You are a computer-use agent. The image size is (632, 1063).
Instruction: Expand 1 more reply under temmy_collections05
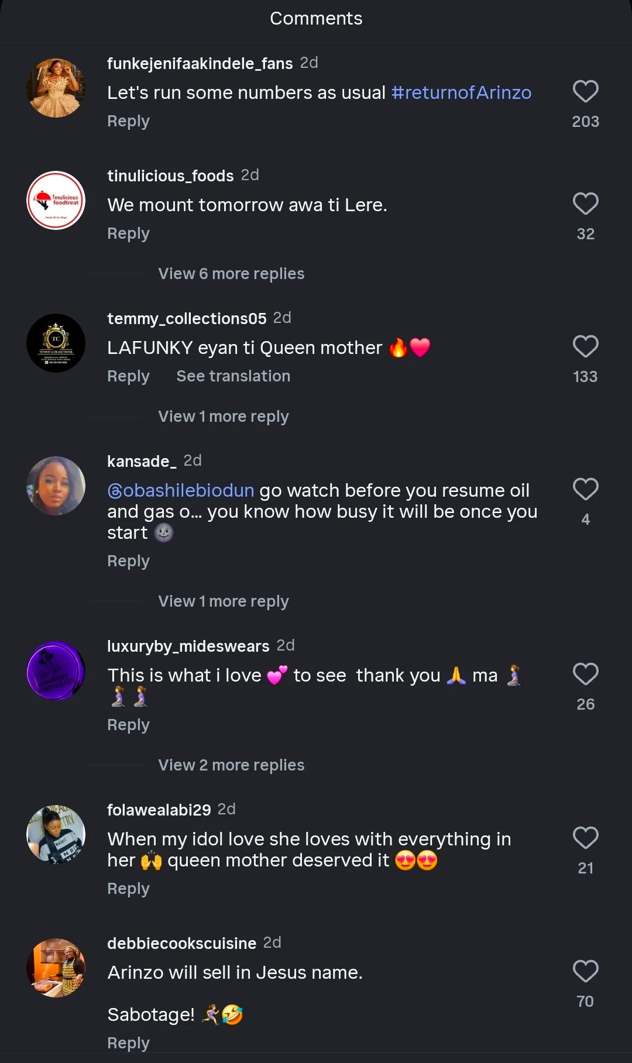click(223, 417)
